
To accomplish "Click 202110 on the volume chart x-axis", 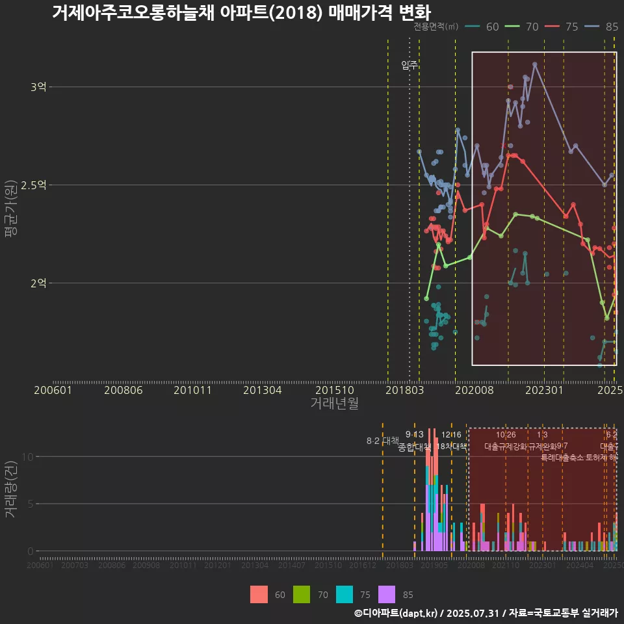I will point(506,565).
